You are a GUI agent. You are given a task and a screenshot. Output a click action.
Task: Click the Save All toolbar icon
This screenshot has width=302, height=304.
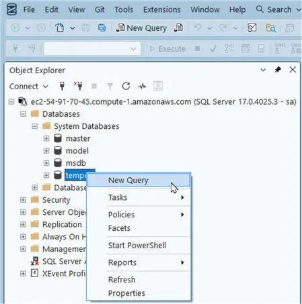[102, 28]
